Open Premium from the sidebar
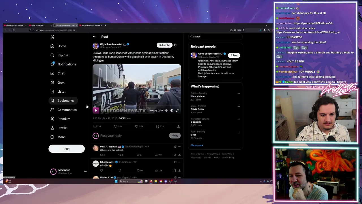 click(60, 119)
